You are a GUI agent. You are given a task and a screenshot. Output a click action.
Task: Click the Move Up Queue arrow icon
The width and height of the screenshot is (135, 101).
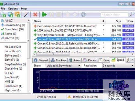coord(68,14)
